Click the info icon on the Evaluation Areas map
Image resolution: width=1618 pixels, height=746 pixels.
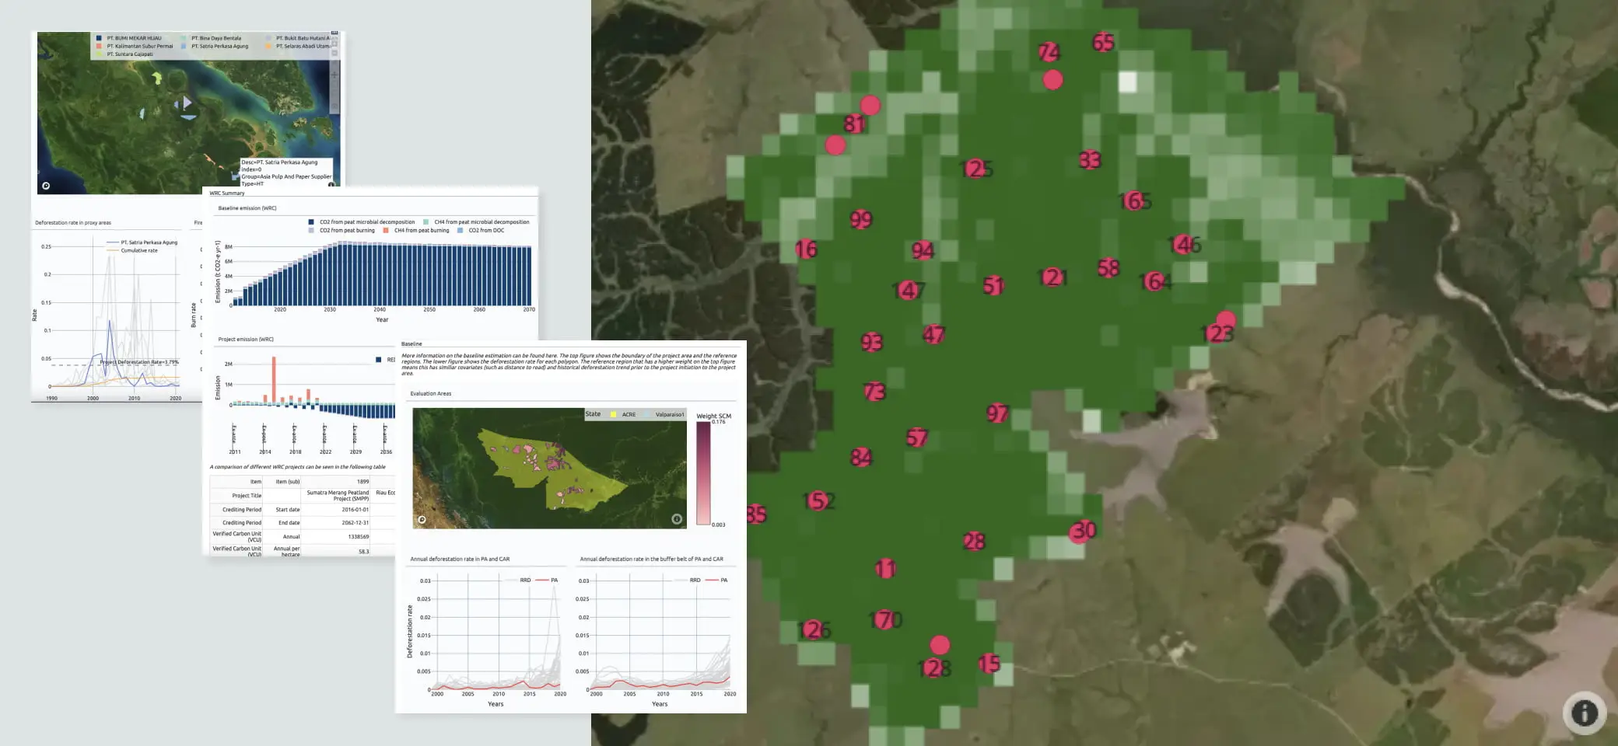[677, 519]
